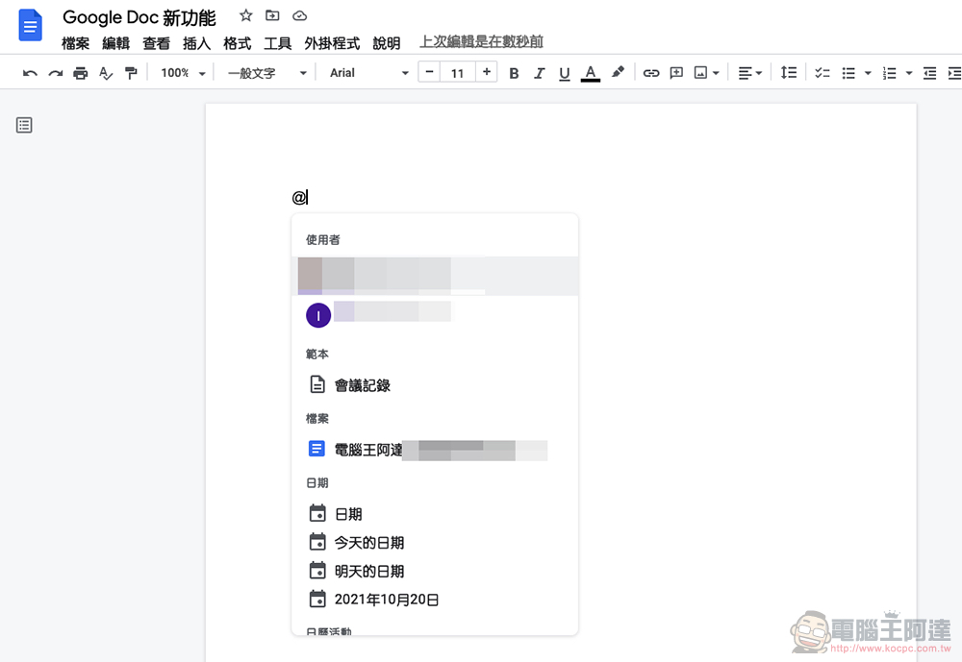The width and height of the screenshot is (962, 662).
Task: Select the 電腦王阿達 file suggestion
Action: 435,450
